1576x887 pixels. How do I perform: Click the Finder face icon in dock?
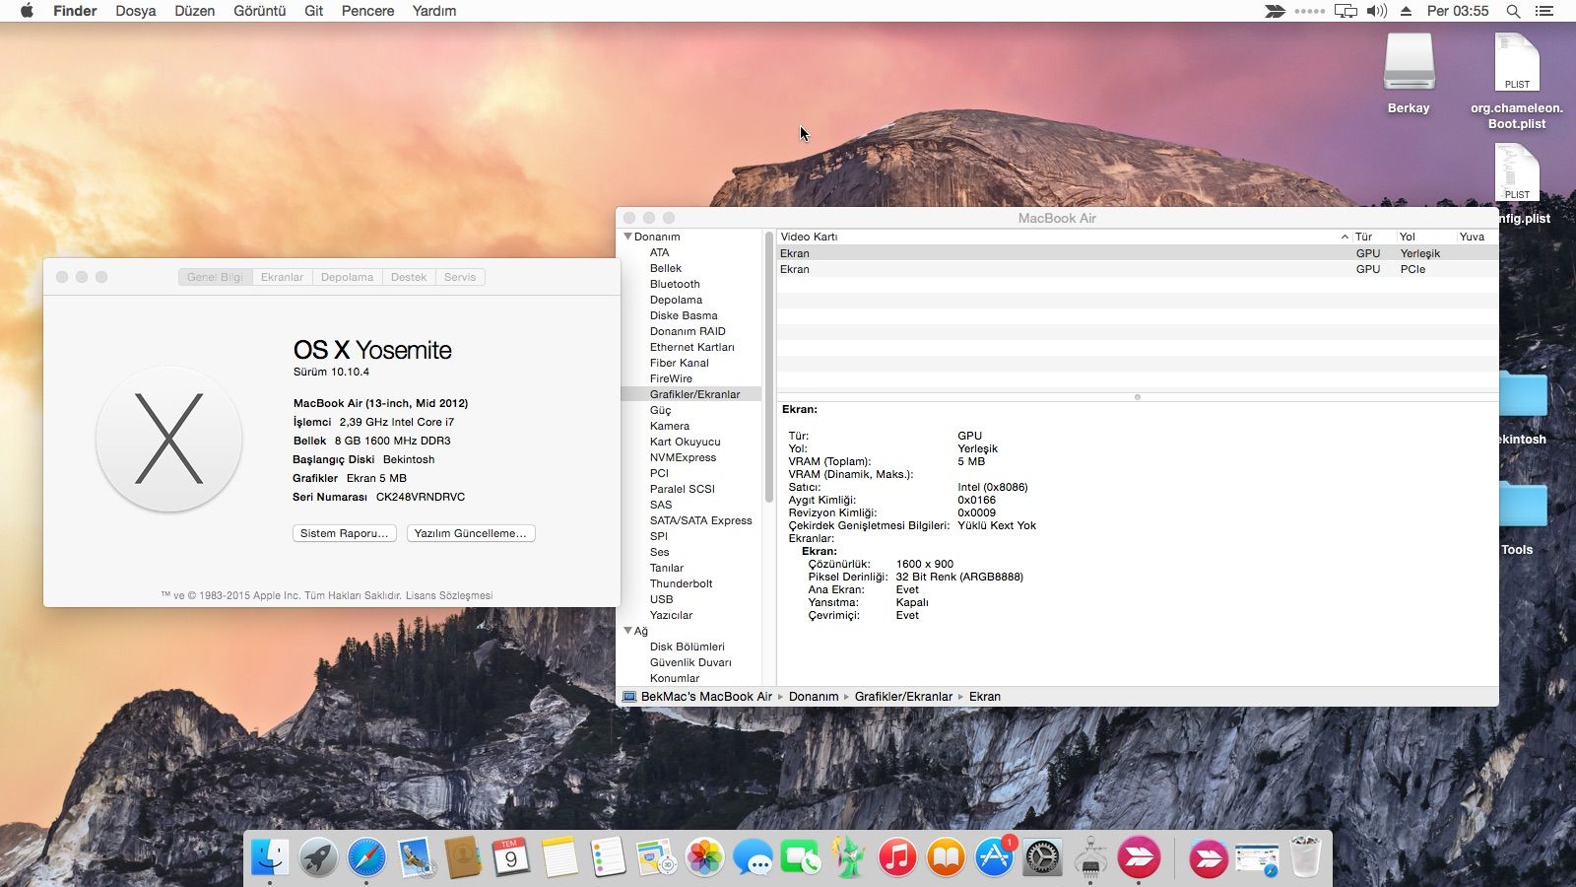[x=270, y=857]
